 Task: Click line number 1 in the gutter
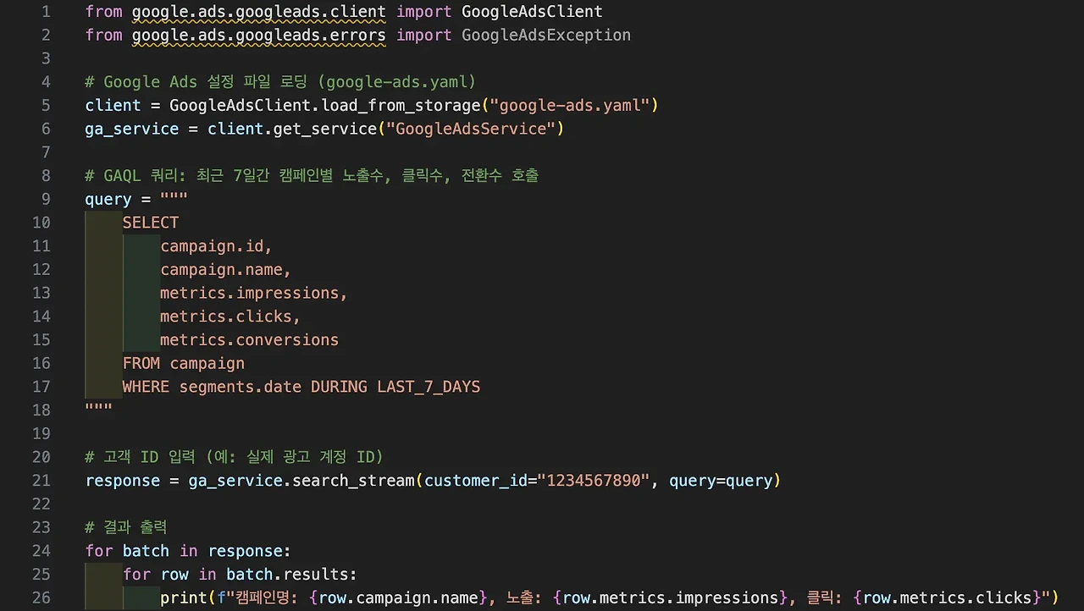(46, 12)
